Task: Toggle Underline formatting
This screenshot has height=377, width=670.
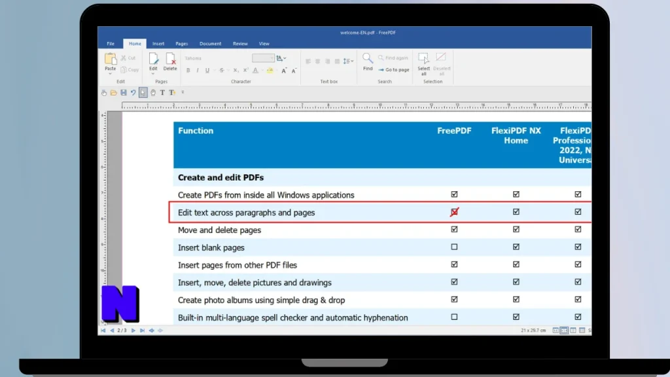Action: tap(207, 71)
